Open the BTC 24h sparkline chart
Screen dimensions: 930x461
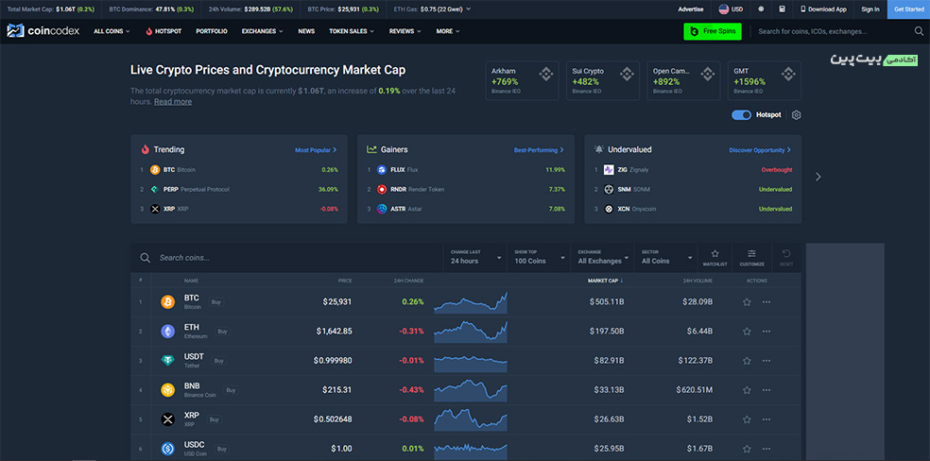471,302
